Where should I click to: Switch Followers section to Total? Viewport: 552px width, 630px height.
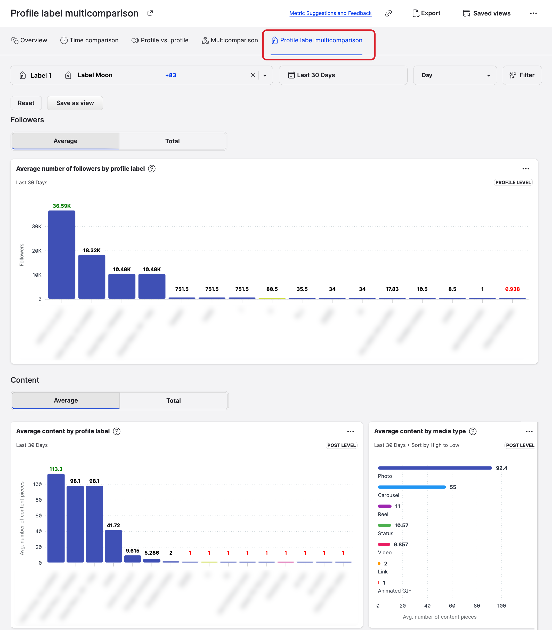[172, 141]
